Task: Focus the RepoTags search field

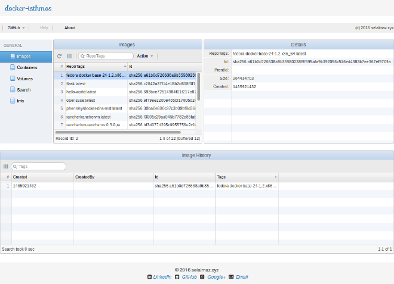Action: point(106,56)
